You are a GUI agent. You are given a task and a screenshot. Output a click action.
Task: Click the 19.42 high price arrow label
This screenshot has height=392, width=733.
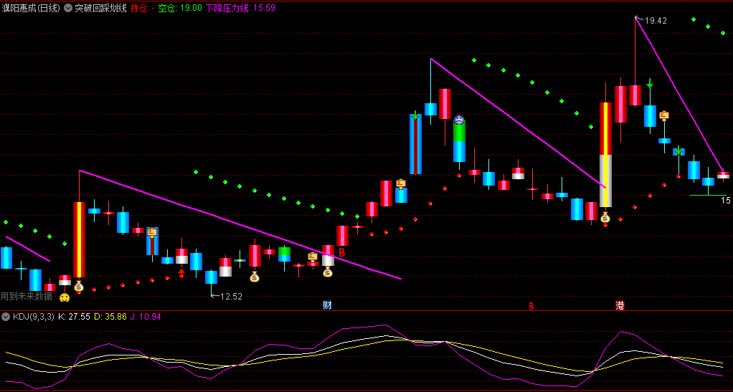tap(652, 20)
